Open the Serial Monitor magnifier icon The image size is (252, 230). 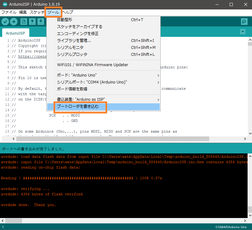(x=244, y=21)
